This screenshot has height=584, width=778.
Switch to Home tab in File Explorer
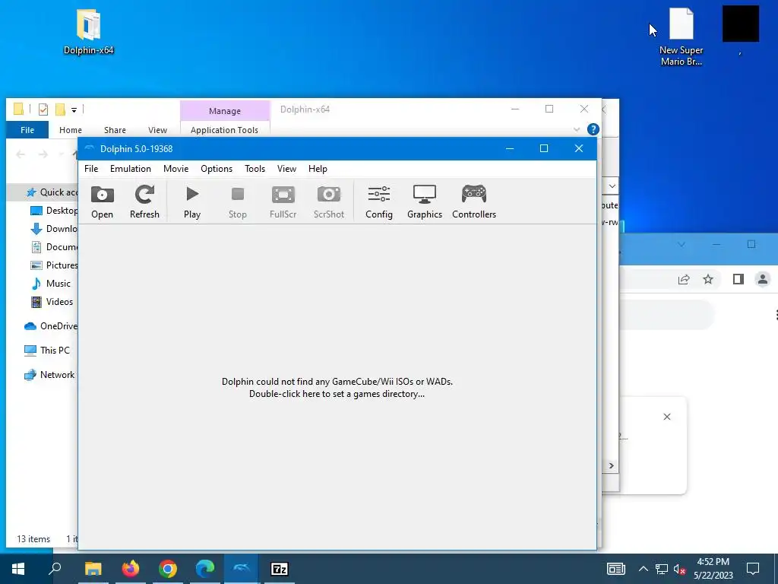coord(71,130)
